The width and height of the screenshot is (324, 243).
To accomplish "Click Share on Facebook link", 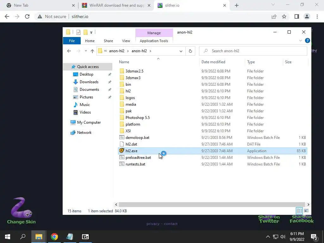I will (302, 219).
